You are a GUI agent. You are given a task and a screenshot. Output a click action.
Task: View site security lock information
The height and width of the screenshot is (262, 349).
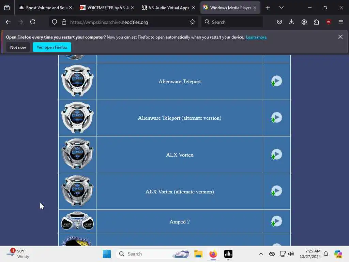click(64, 22)
